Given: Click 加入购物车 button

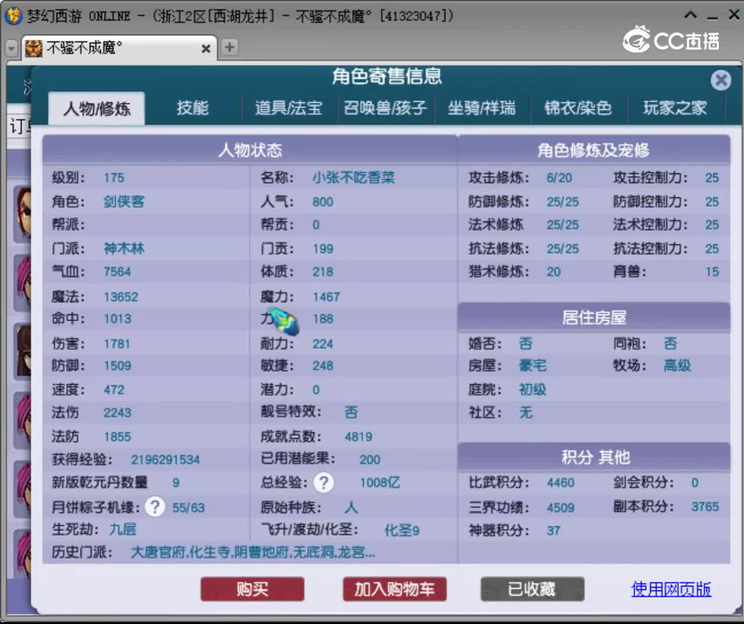Looking at the screenshot, I should pyautogui.click(x=395, y=589).
